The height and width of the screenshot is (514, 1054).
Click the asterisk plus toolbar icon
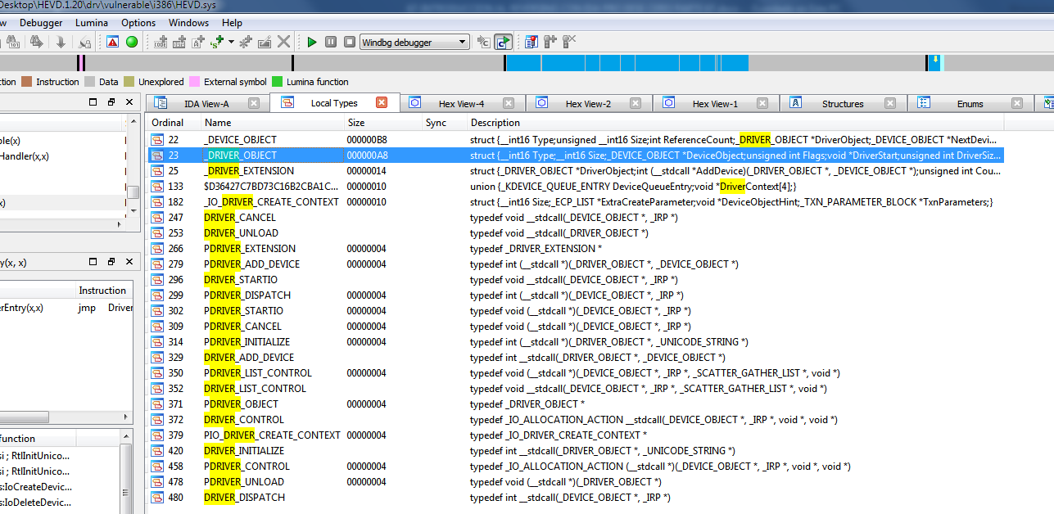[x=245, y=42]
